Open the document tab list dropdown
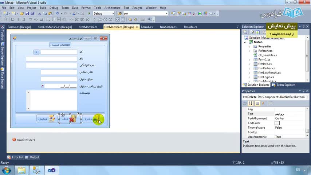Image resolution: width=311 pixels, height=175 pixels. coord(237,27)
